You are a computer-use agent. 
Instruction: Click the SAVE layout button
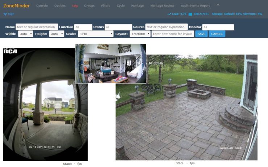click(x=201, y=34)
